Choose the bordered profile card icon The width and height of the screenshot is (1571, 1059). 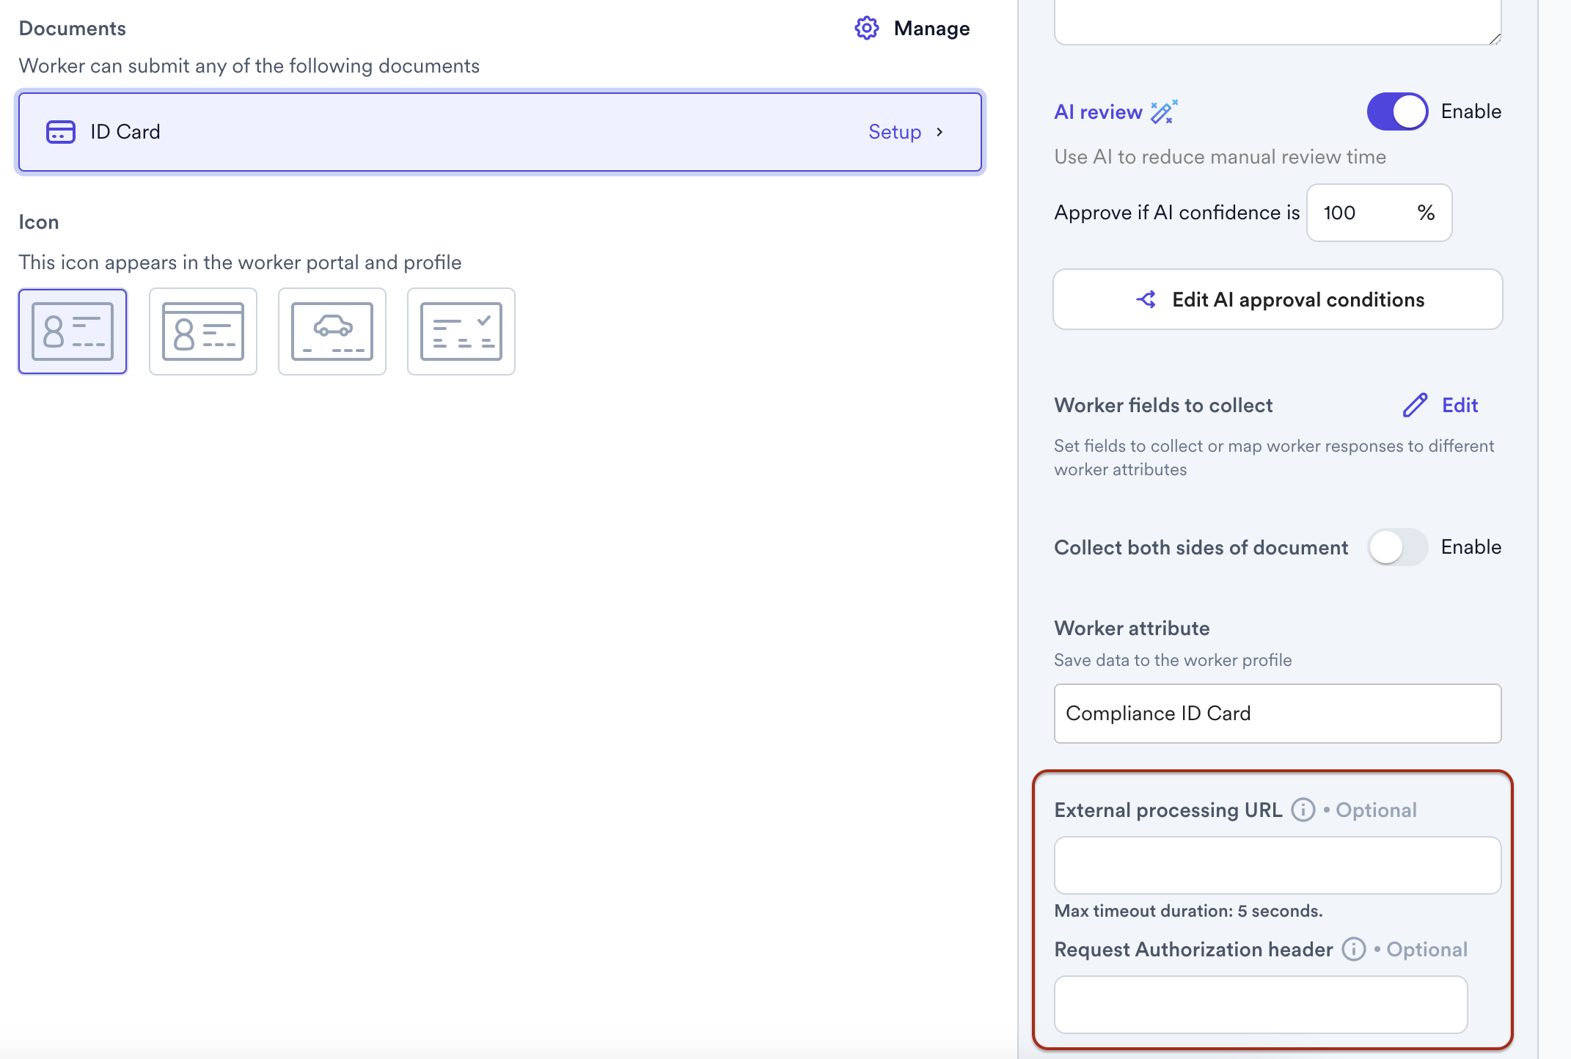[x=203, y=331]
